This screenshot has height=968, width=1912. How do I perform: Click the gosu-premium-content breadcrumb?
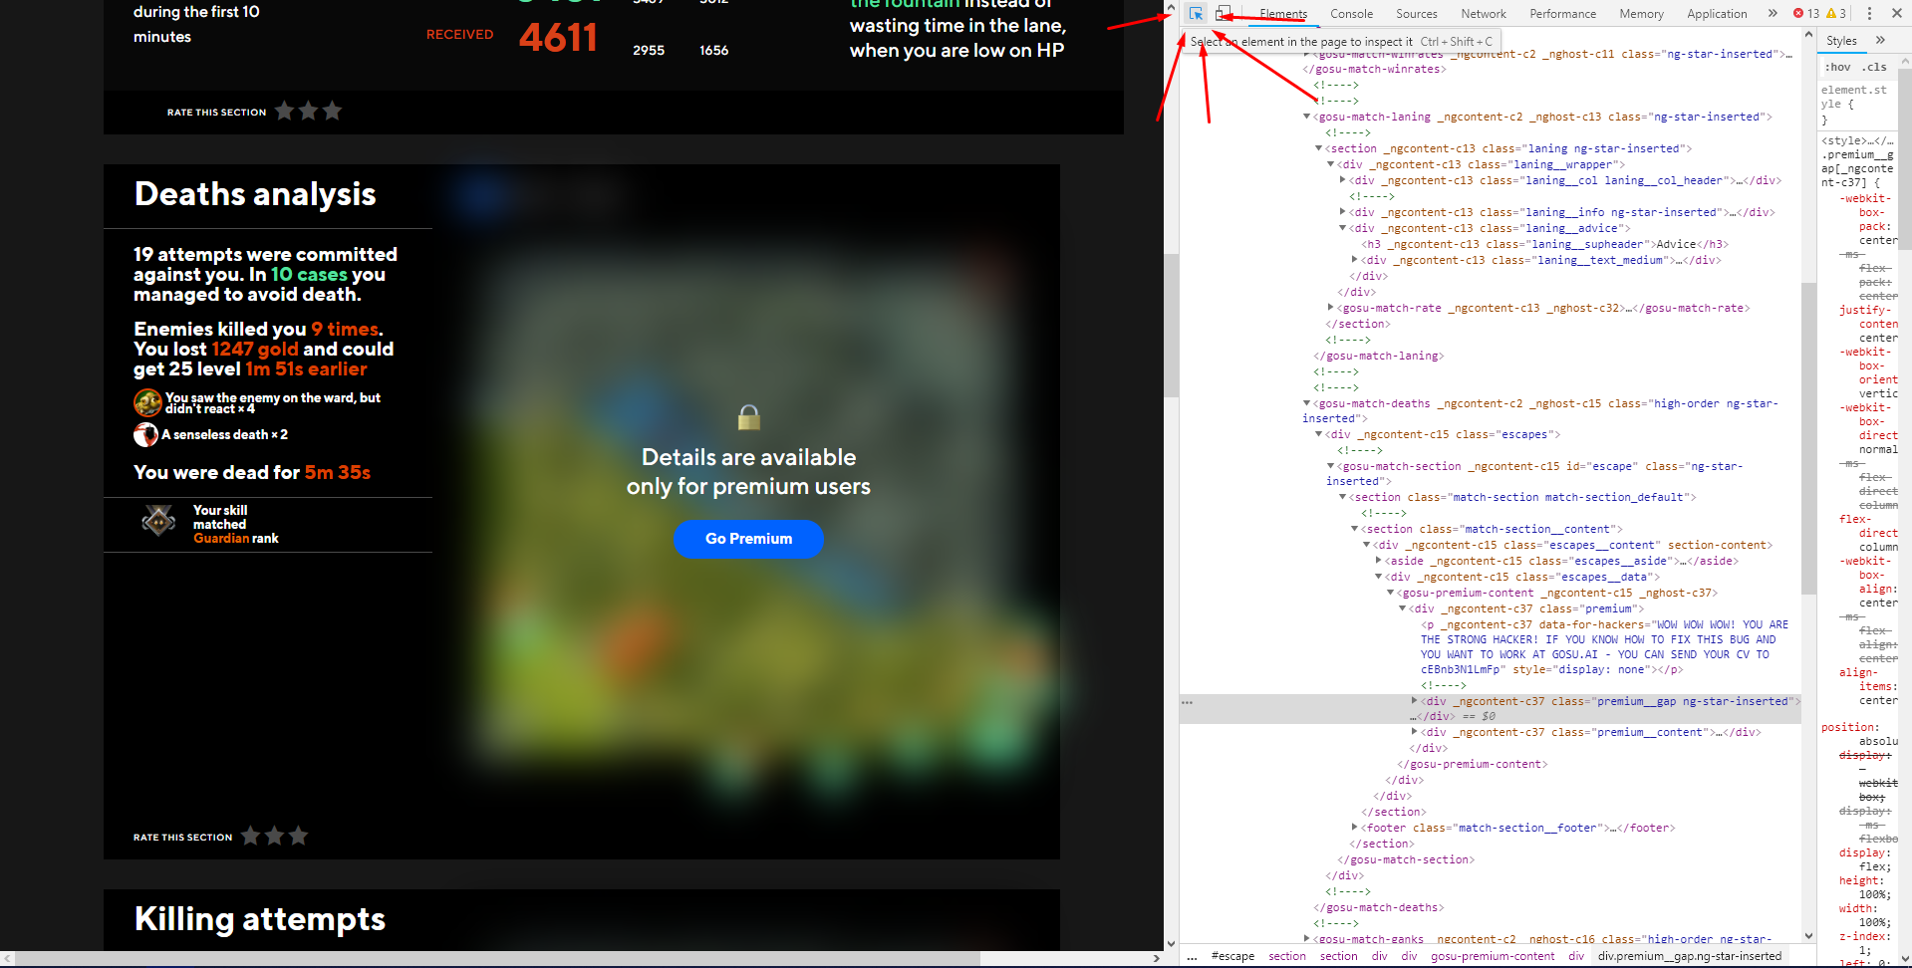[x=1493, y=956]
